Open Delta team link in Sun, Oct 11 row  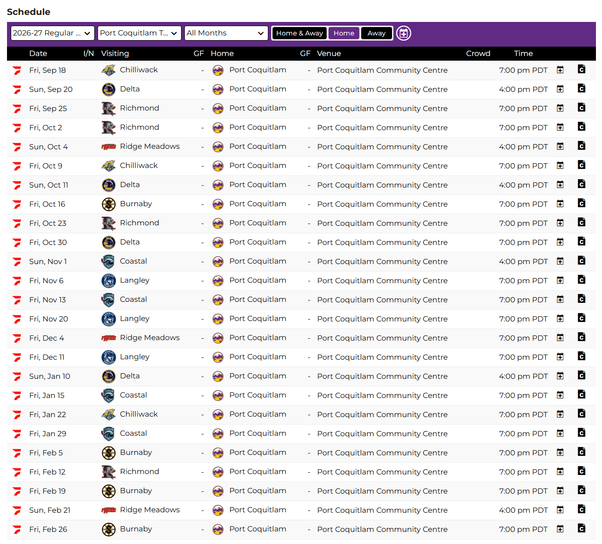[x=130, y=184]
